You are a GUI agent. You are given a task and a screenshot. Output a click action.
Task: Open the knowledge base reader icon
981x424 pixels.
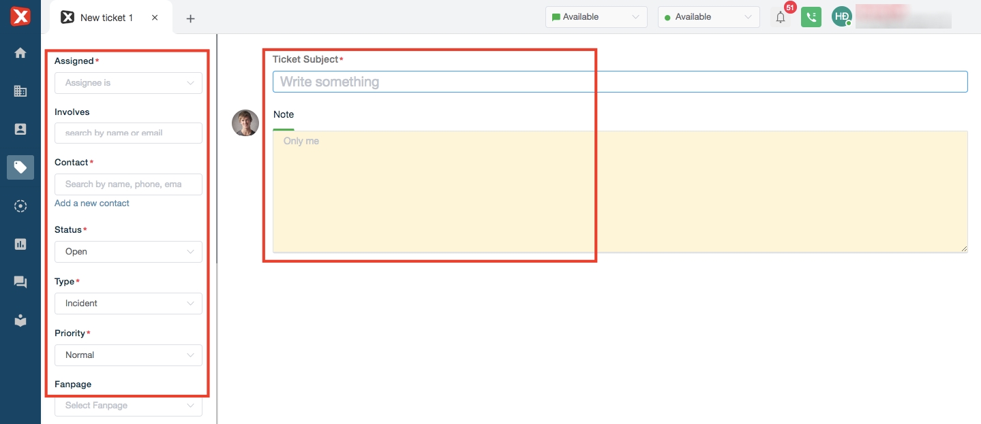pyautogui.click(x=20, y=321)
